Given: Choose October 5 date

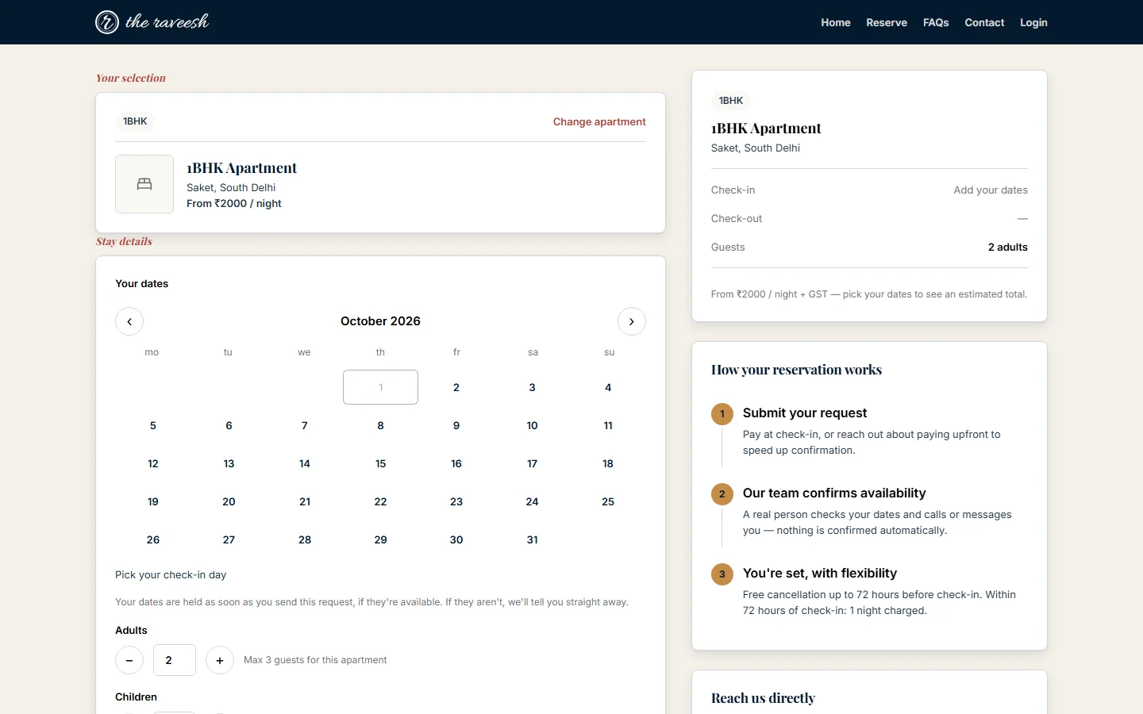Looking at the screenshot, I should (x=153, y=425).
